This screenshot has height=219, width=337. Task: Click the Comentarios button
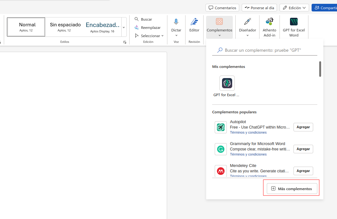222,8
